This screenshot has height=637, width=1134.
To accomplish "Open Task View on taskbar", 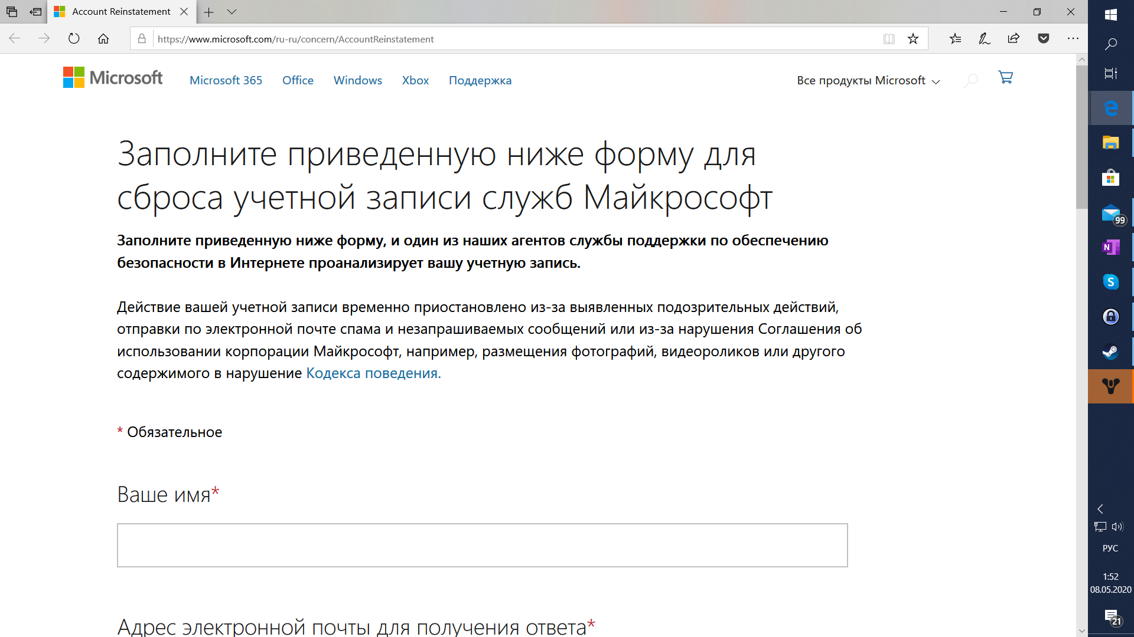I will pyautogui.click(x=1110, y=74).
